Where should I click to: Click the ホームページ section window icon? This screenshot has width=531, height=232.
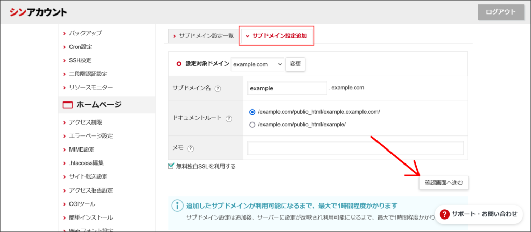tap(67, 105)
